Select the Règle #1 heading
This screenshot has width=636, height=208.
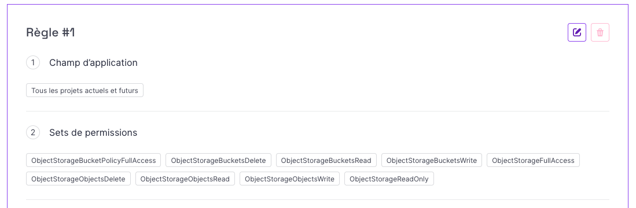[x=51, y=32]
